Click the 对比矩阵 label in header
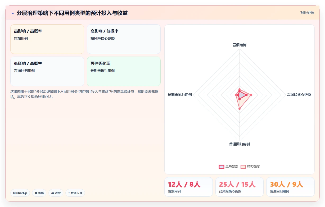The image size is (325, 207). pyautogui.click(x=307, y=13)
